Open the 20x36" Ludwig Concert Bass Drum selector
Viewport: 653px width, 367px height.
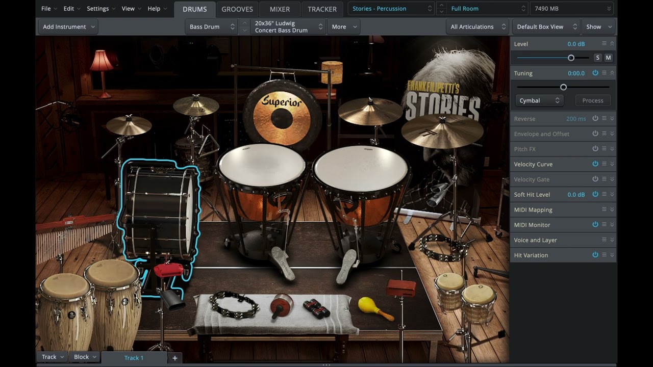click(289, 27)
